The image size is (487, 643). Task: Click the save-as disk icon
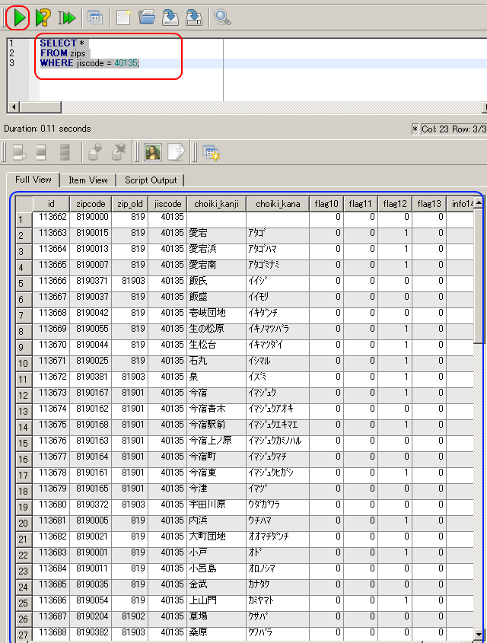[194, 18]
